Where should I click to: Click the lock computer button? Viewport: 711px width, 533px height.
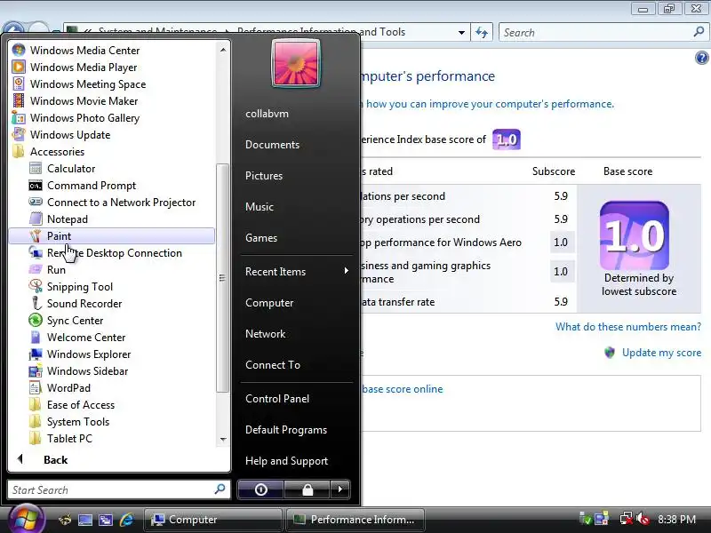coord(307,489)
